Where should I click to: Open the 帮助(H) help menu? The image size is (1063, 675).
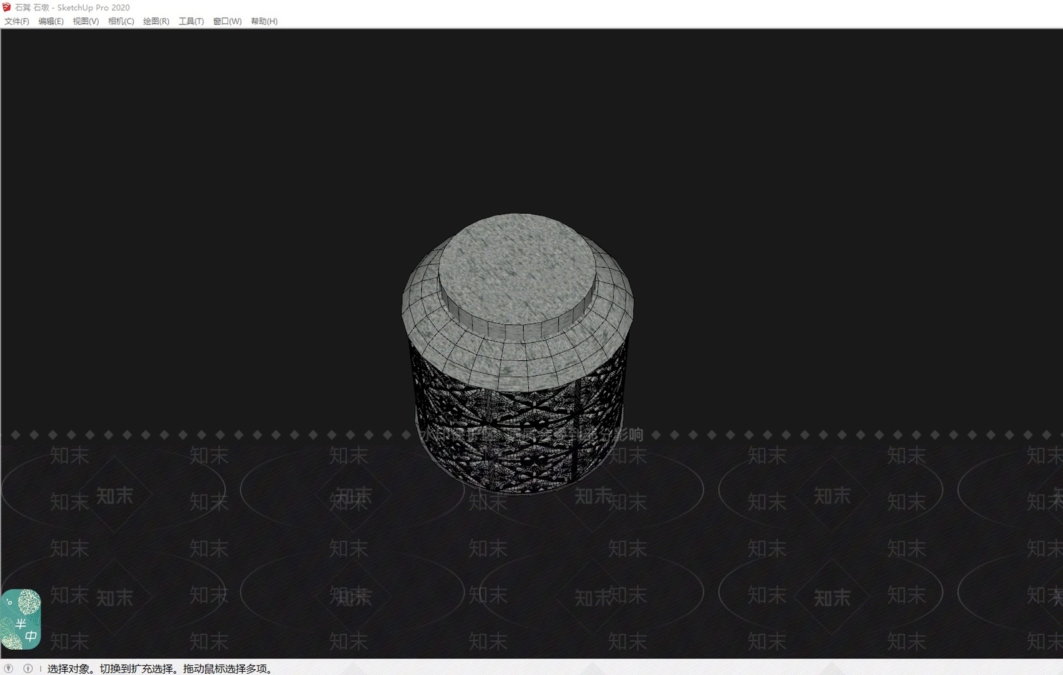(264, 21)
